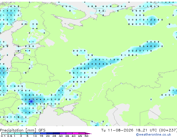
Task: Click the 'Tu' weekday label
Action: click(103, 130)
